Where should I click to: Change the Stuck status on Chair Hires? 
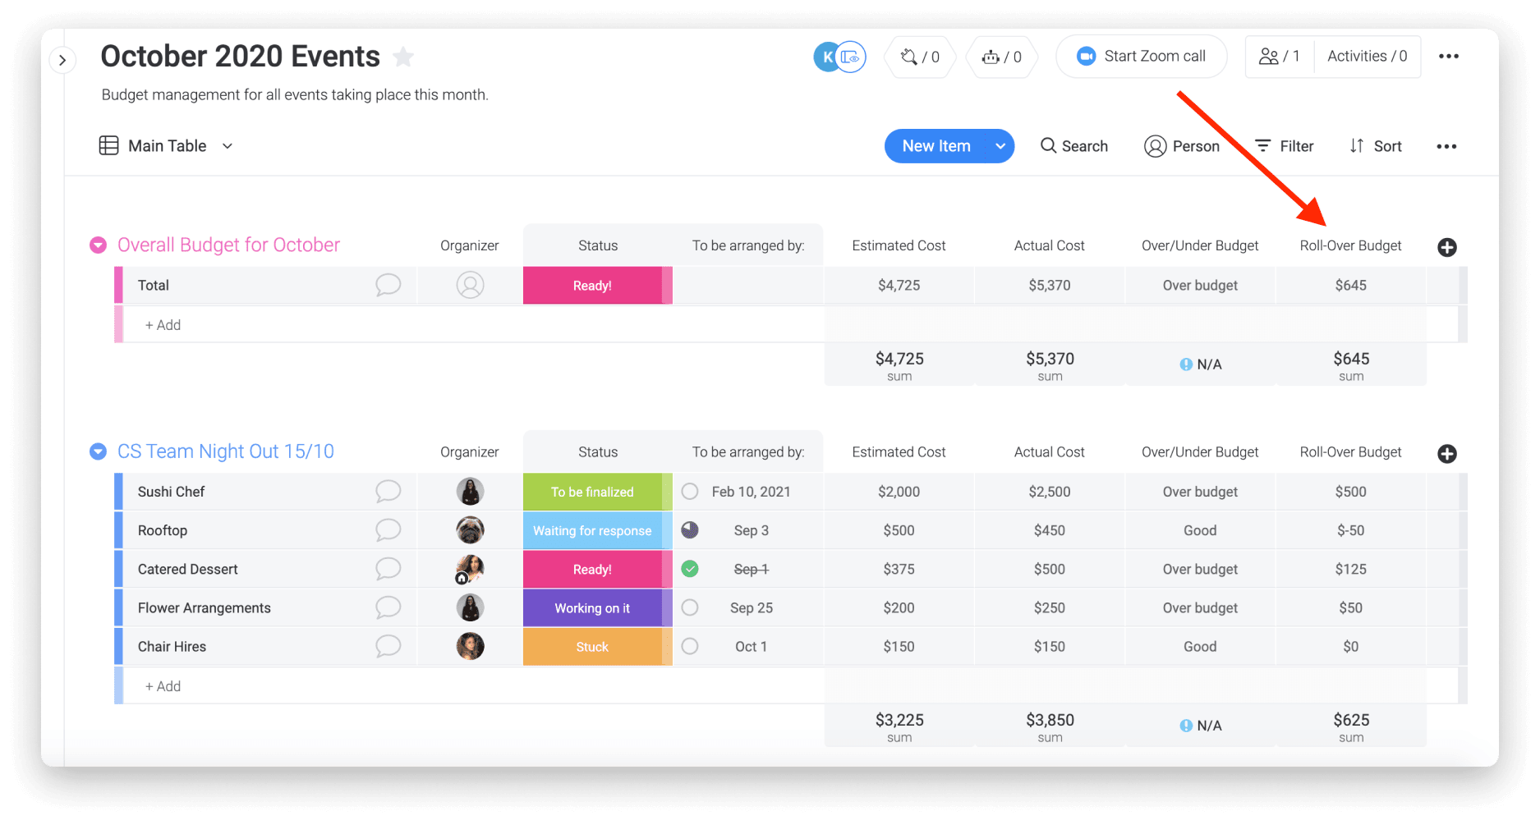(592, 647)
